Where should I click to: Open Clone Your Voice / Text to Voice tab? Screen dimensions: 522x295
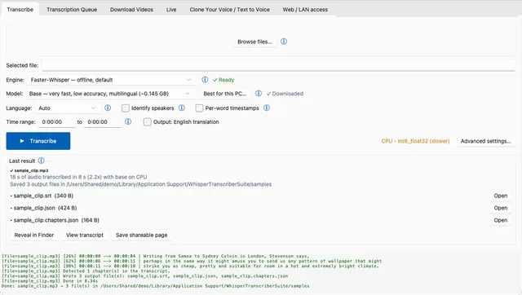point(230,10)
